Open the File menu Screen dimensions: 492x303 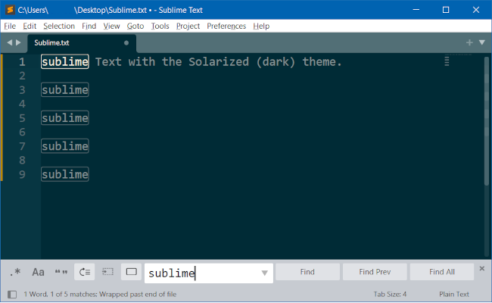pos(10,26)
